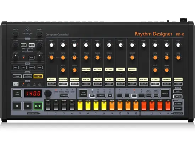The width and height of the screenshot is (195, 149).
Task: Flip the Low Conga / Low Tom switch
Action: pos(86,75)
